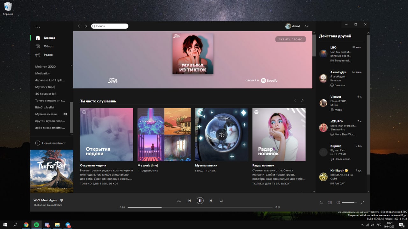Open Telegram from taskbar
The width and height of the screenshot is (408, 229).
coord(68,225)
